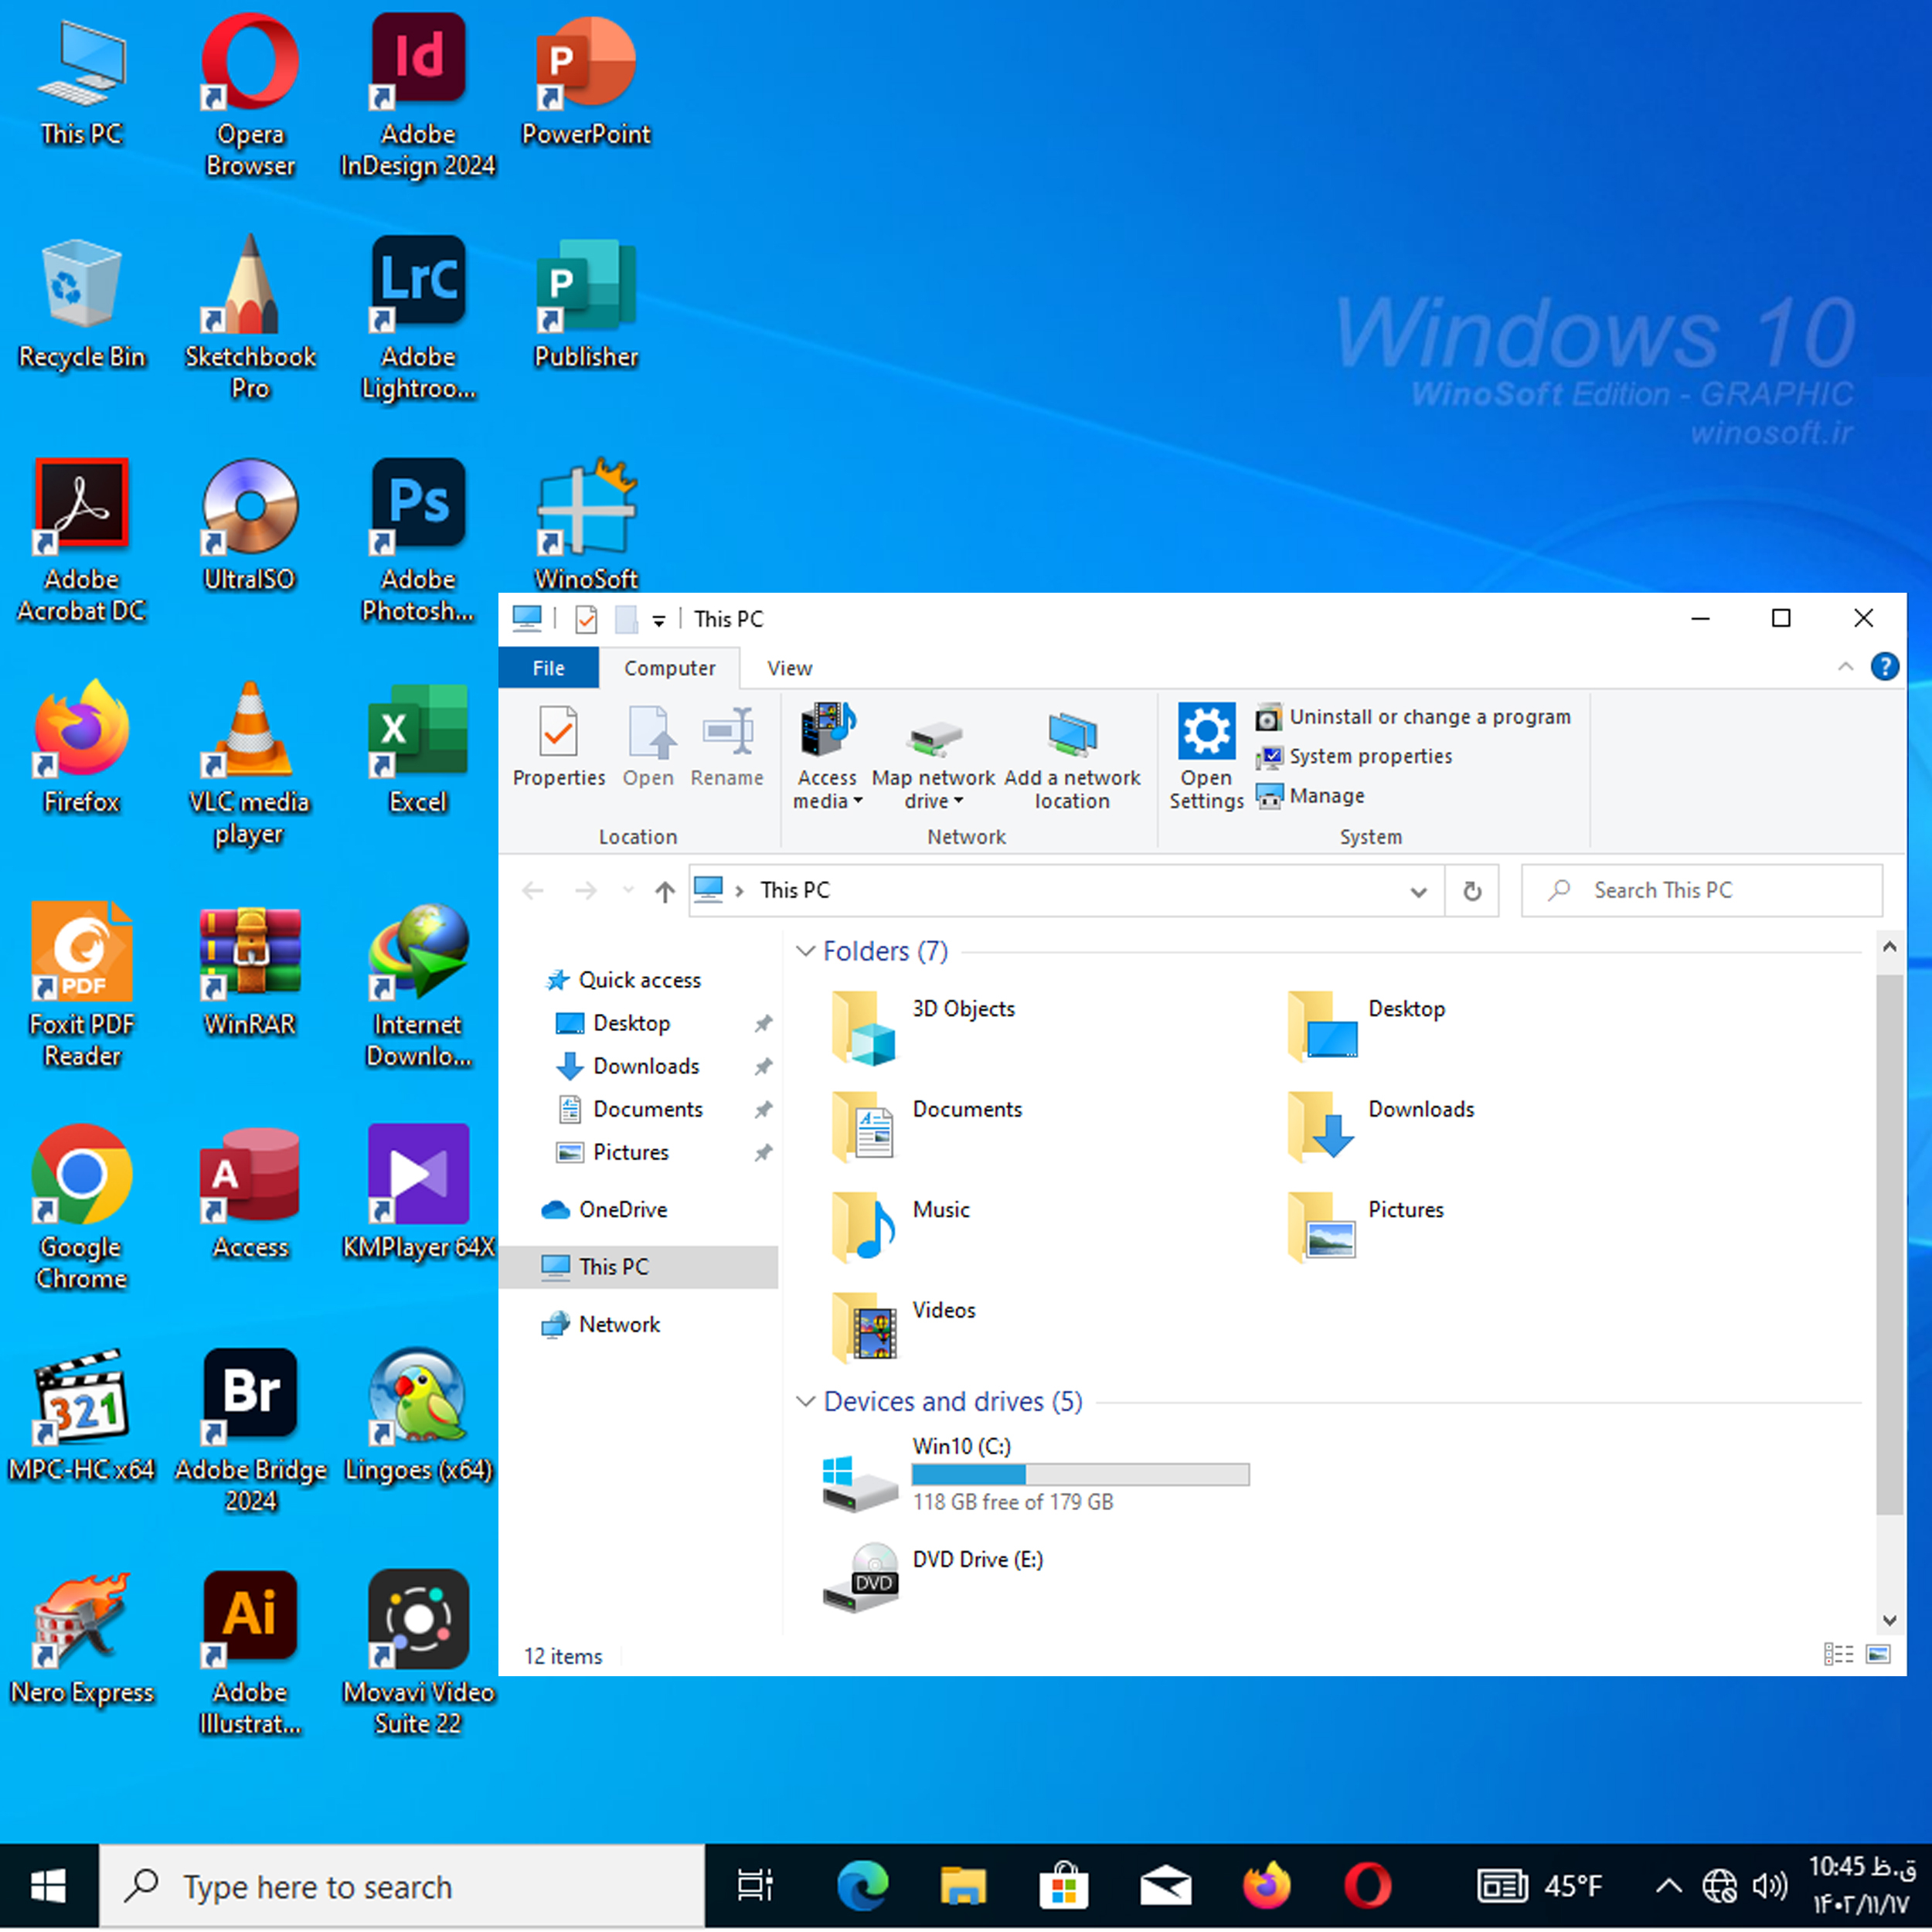The image size is (1932, 1932).
Task: Click the Search This PC field
Action: coord(1702,891)
